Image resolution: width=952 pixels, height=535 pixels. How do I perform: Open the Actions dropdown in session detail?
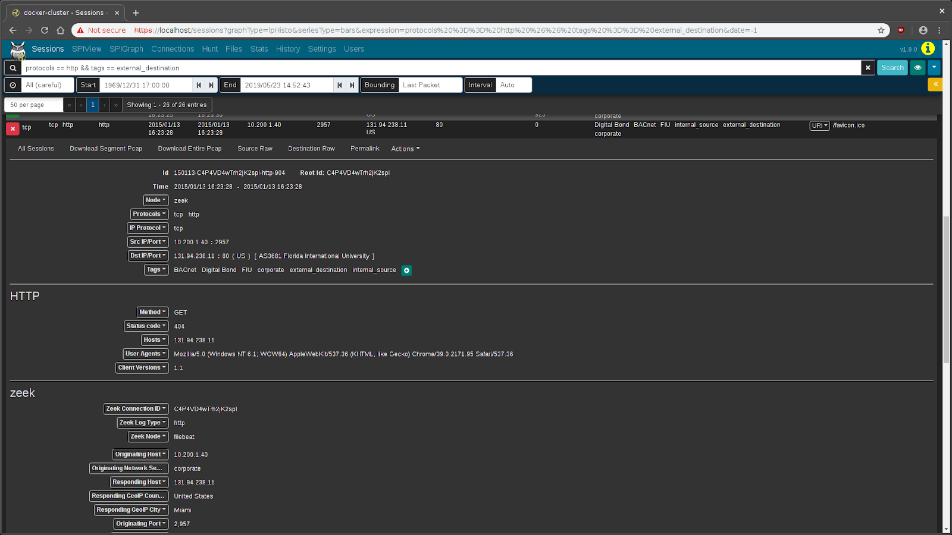pyautogui.click(x=405, y=149)
